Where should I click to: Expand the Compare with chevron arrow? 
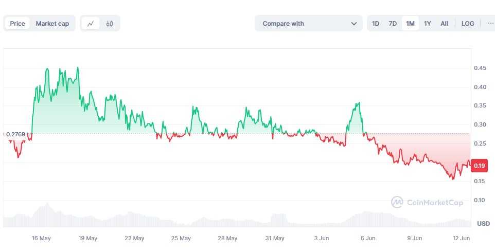click(354, 23)
